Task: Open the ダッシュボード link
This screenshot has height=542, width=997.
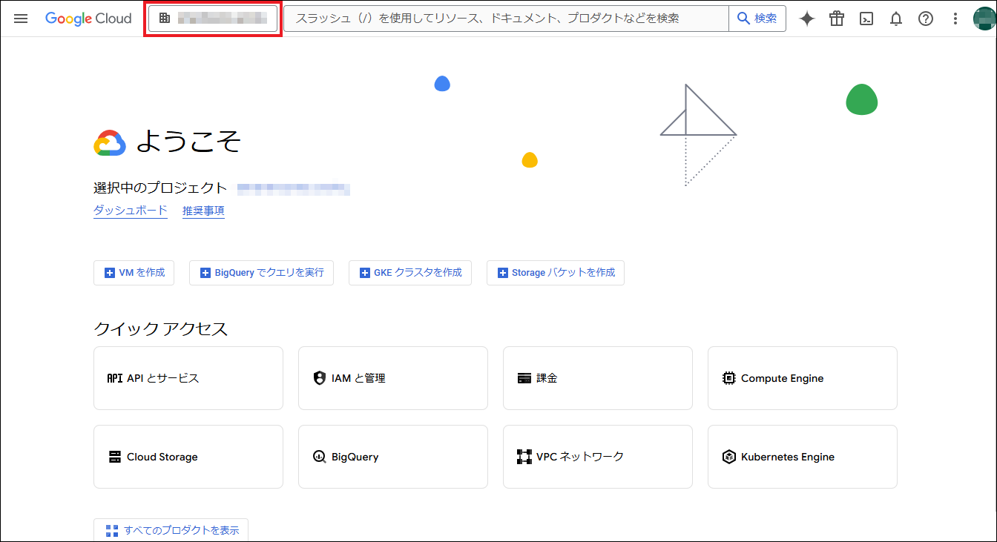Action: [x=131, y=211]
